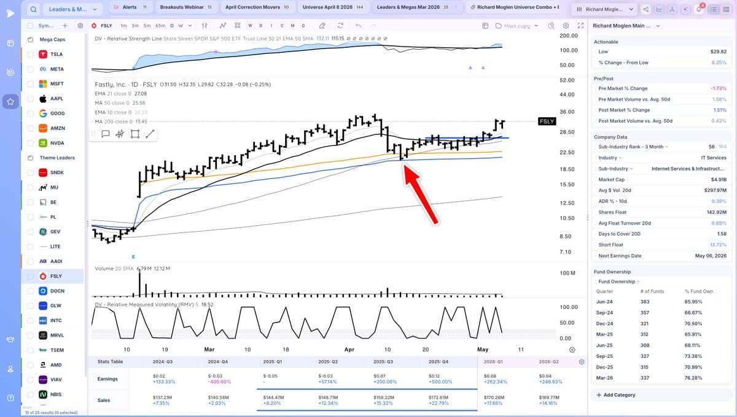Click the app logo arrow in sidebar

pos(10,13)
